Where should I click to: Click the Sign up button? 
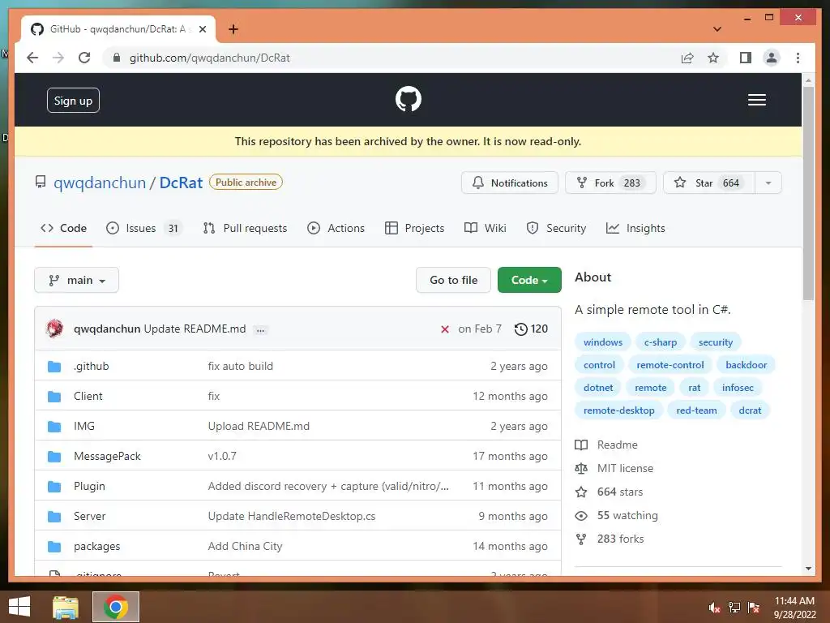click(73, 101)
